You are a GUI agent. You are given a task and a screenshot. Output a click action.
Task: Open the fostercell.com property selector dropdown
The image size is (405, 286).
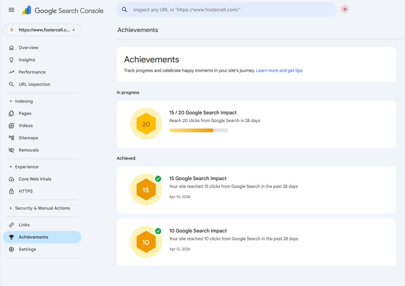(42, 30)
